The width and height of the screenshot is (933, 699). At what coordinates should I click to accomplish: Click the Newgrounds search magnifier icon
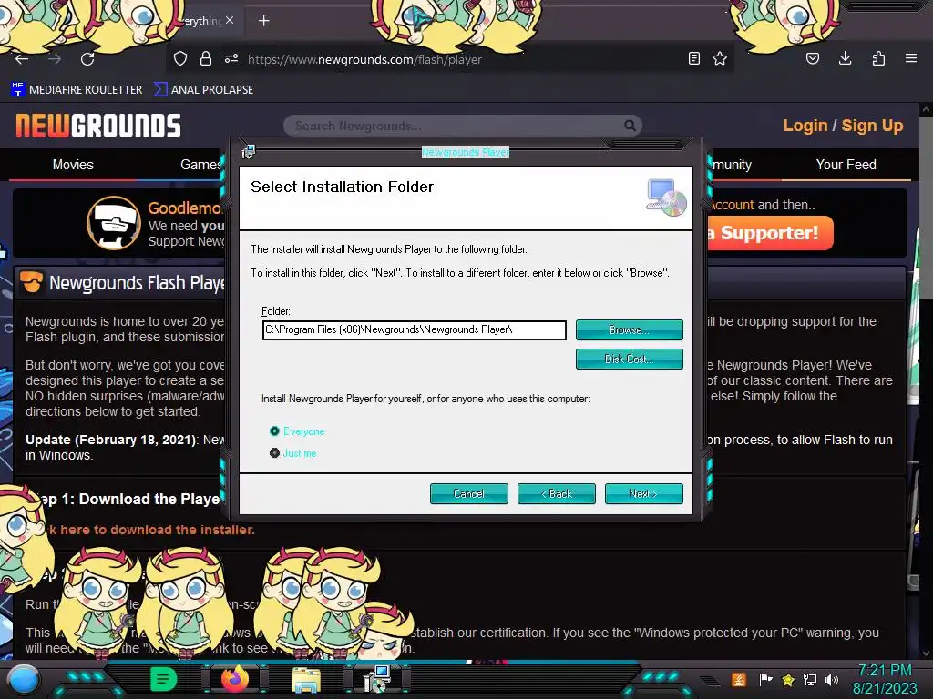[630, 126]
